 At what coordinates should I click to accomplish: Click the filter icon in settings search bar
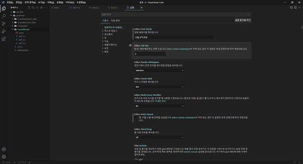248,15
